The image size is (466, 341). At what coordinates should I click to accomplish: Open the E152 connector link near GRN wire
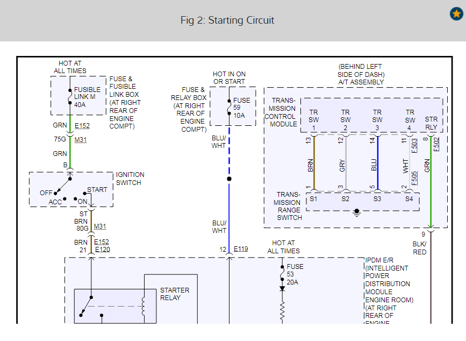coord(82,126)
